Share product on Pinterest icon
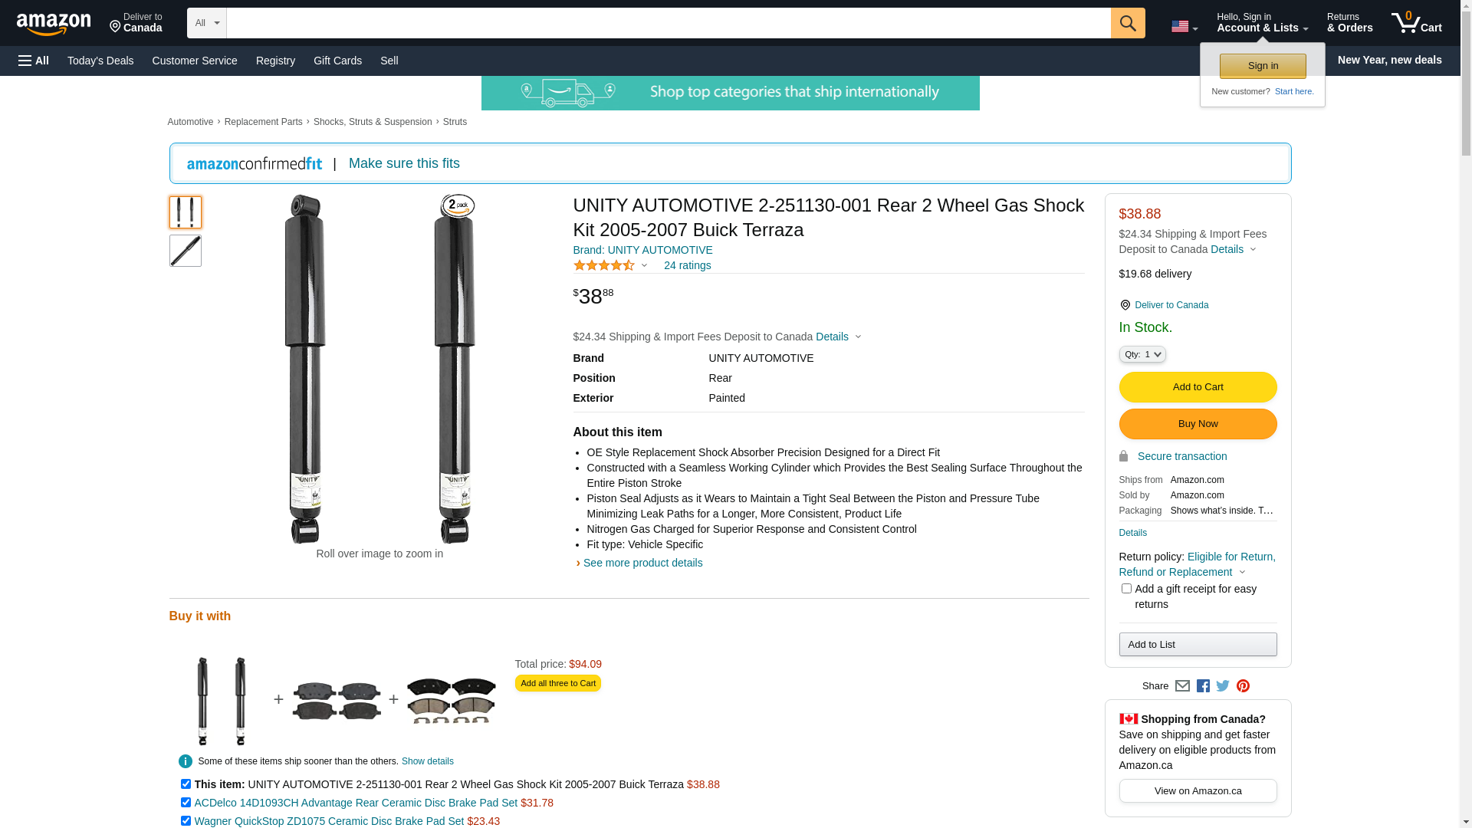 tap(1243, 686)
